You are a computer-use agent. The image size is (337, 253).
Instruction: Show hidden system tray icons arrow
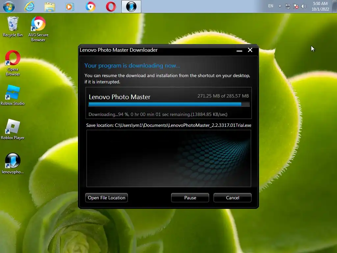point(280,6)
